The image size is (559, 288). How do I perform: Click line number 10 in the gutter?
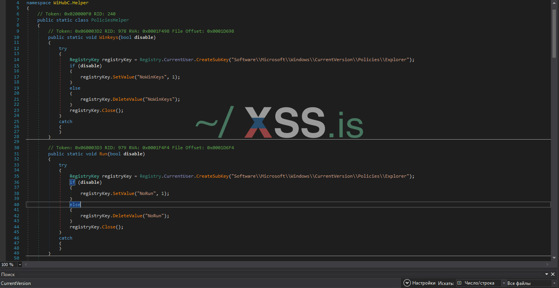click(17, 37)
